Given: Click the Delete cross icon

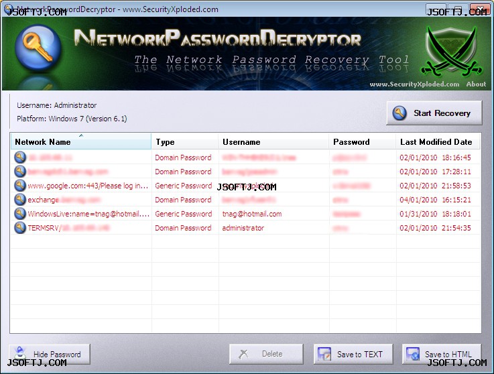Looking at the screenshot, I should tap(243, 354).
